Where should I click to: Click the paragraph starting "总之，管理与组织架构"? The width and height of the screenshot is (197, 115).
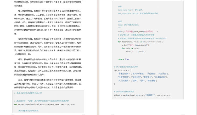click(48, 84)
